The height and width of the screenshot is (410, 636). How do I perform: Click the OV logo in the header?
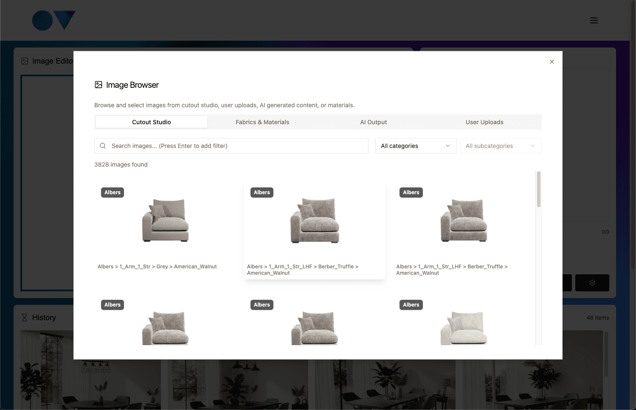coord(53,20)
